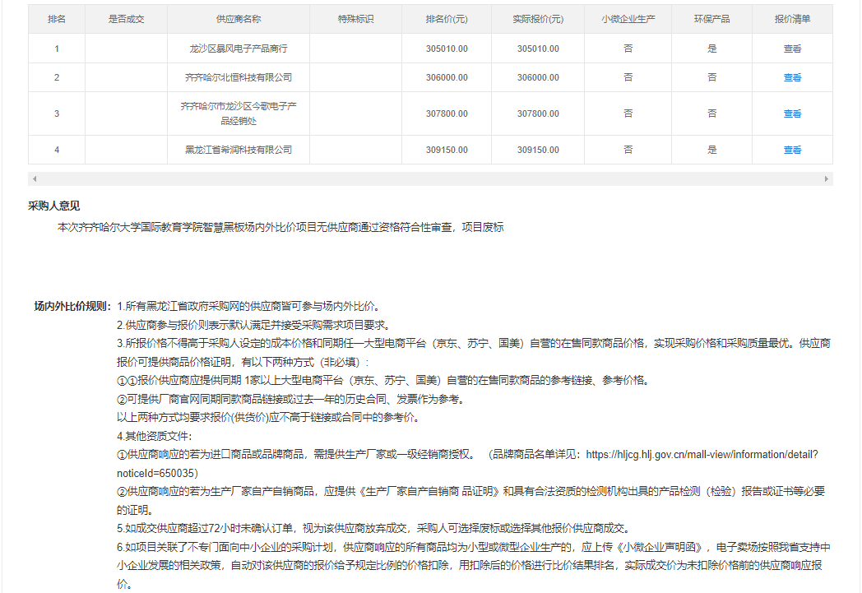The width and height of the screenshot is (862, 593).
Task: Select the 排名价(元) column header
Action: tap(447, 19)
